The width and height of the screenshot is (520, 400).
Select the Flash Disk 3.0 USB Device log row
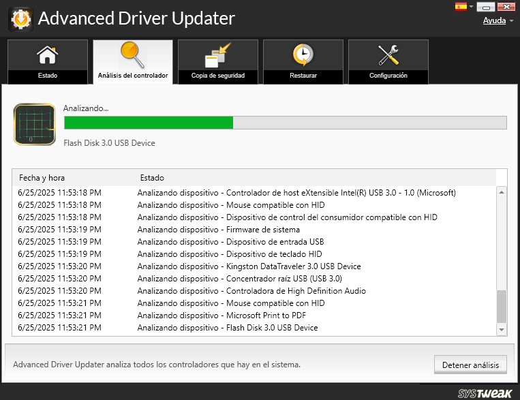click(254, 328)
